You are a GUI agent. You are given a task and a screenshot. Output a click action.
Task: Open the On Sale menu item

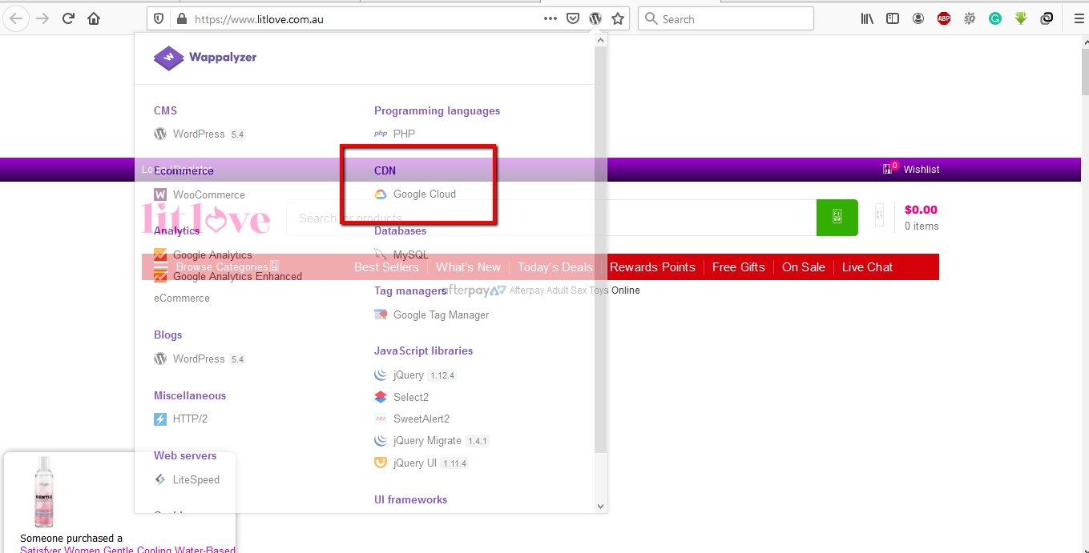(804, 267)
